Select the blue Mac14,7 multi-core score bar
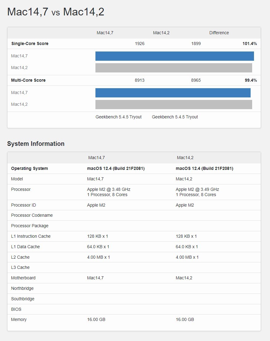 [x=173, y=93]
